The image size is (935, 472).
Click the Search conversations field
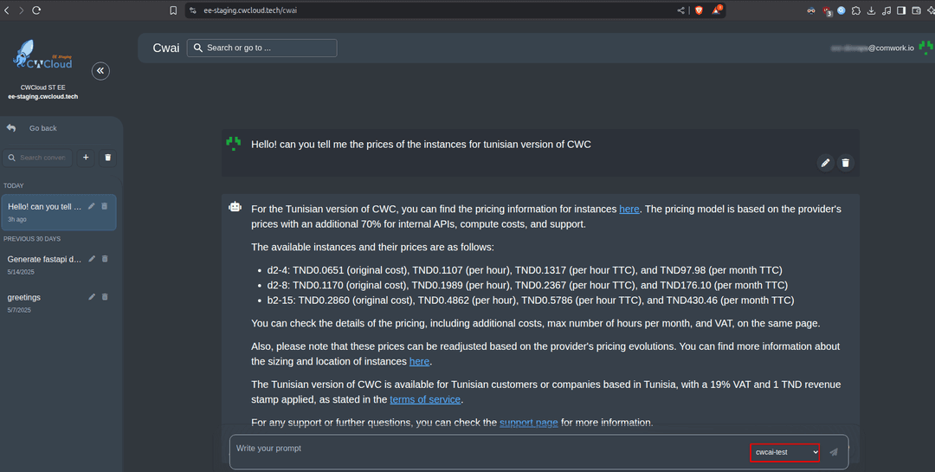(x=37, y=158)
